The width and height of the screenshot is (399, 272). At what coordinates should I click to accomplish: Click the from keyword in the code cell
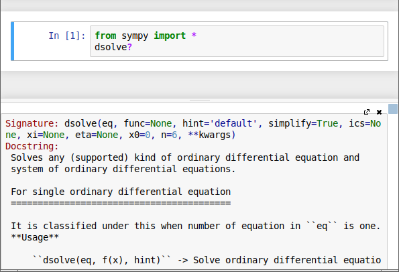pyautogui.click(x=105, y=36)
